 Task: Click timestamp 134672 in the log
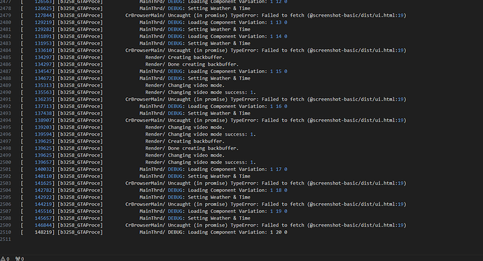(43, 78)
